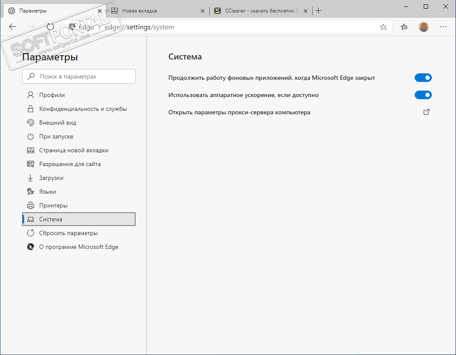Open the Favorites list icon
The image size is (456, 355).
click(404, 27)
